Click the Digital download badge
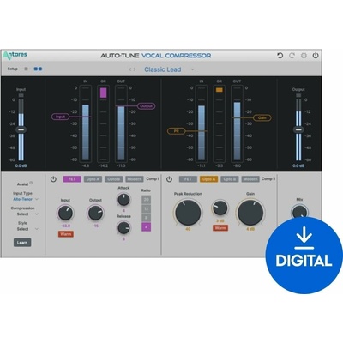Viewport: 343px width, 343px height. point(304,256)
